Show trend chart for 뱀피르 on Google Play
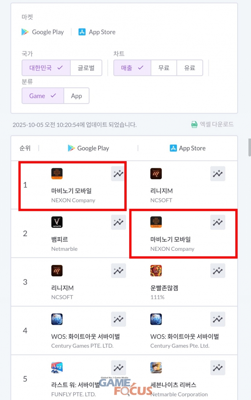 (118, 222)
